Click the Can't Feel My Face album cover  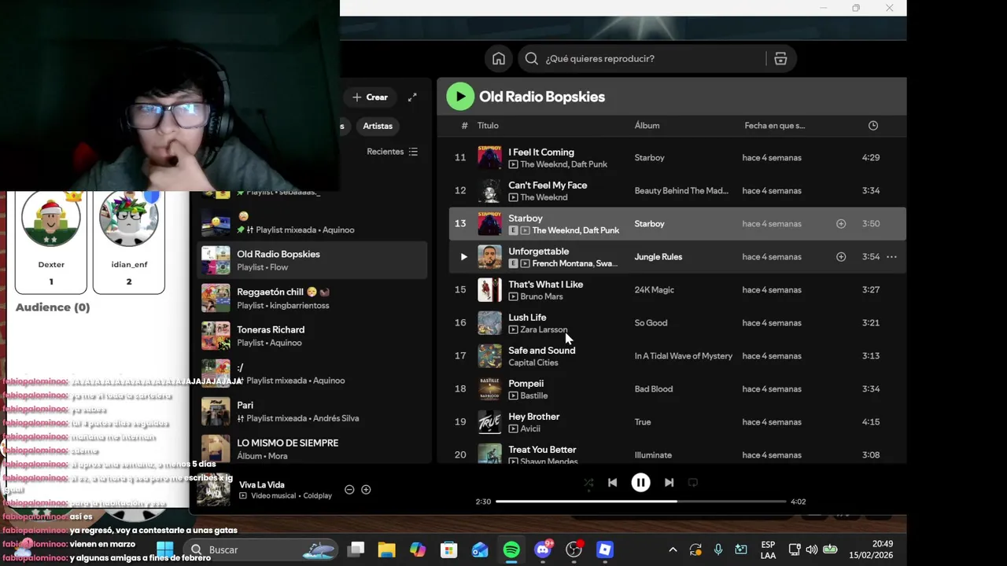489,190
